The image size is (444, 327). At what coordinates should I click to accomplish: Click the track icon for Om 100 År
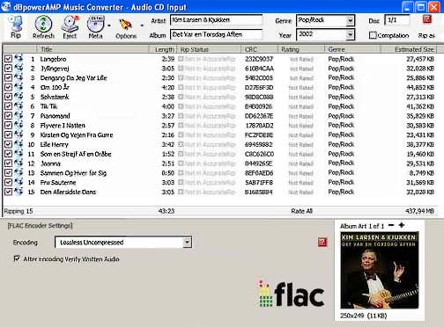pos(18,87)
